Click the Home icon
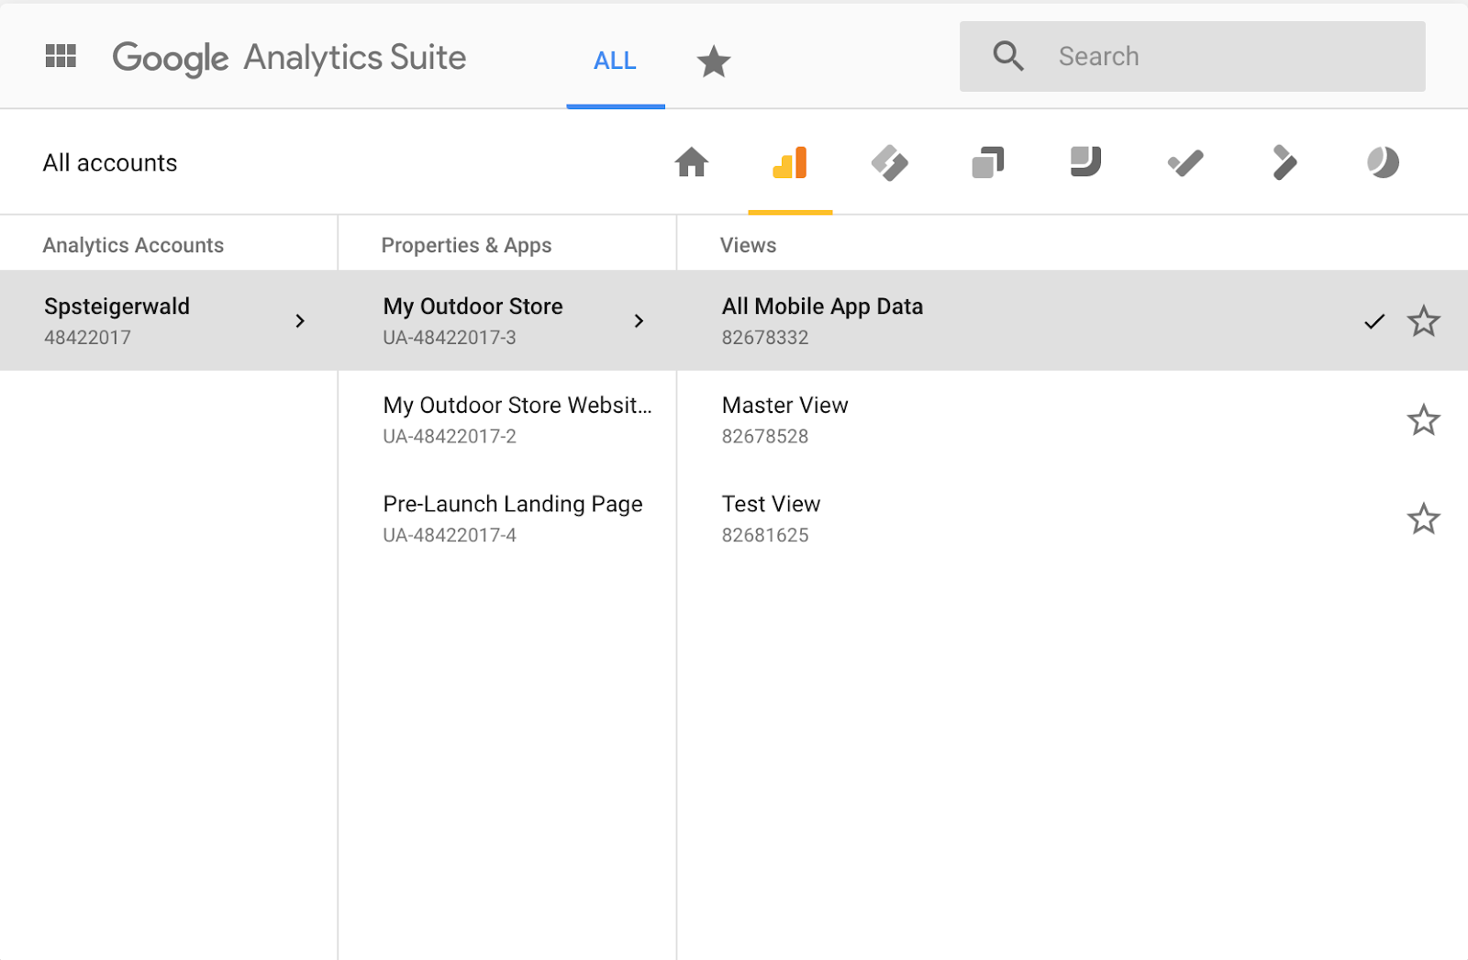1468x960 pixels. point(692,162)
